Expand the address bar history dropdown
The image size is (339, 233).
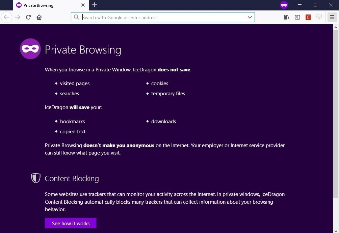(250, 17)
